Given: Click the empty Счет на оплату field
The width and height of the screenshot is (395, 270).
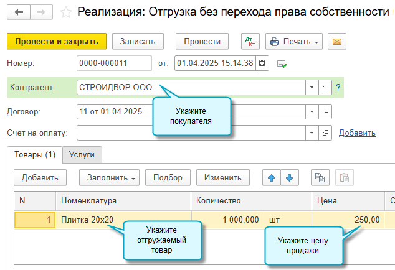Looking at the screenshot, I should (191, 133).
